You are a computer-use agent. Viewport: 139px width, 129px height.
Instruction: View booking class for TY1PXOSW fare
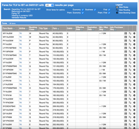coord(134,103)
